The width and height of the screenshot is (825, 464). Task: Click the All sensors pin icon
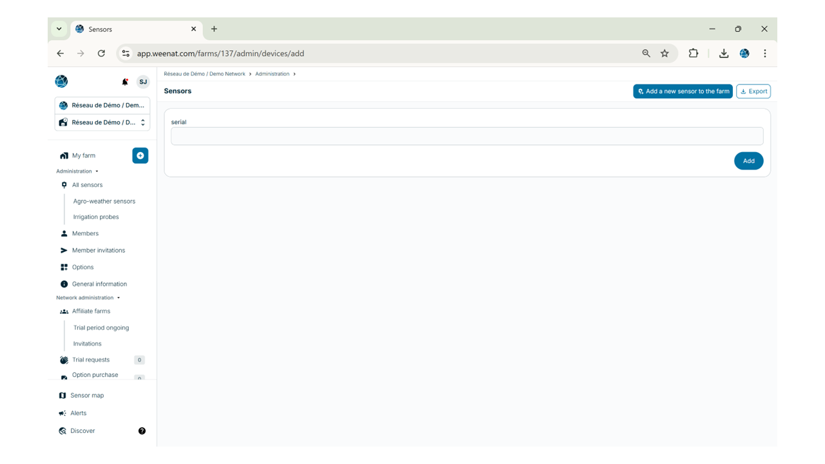coord(64,185)
